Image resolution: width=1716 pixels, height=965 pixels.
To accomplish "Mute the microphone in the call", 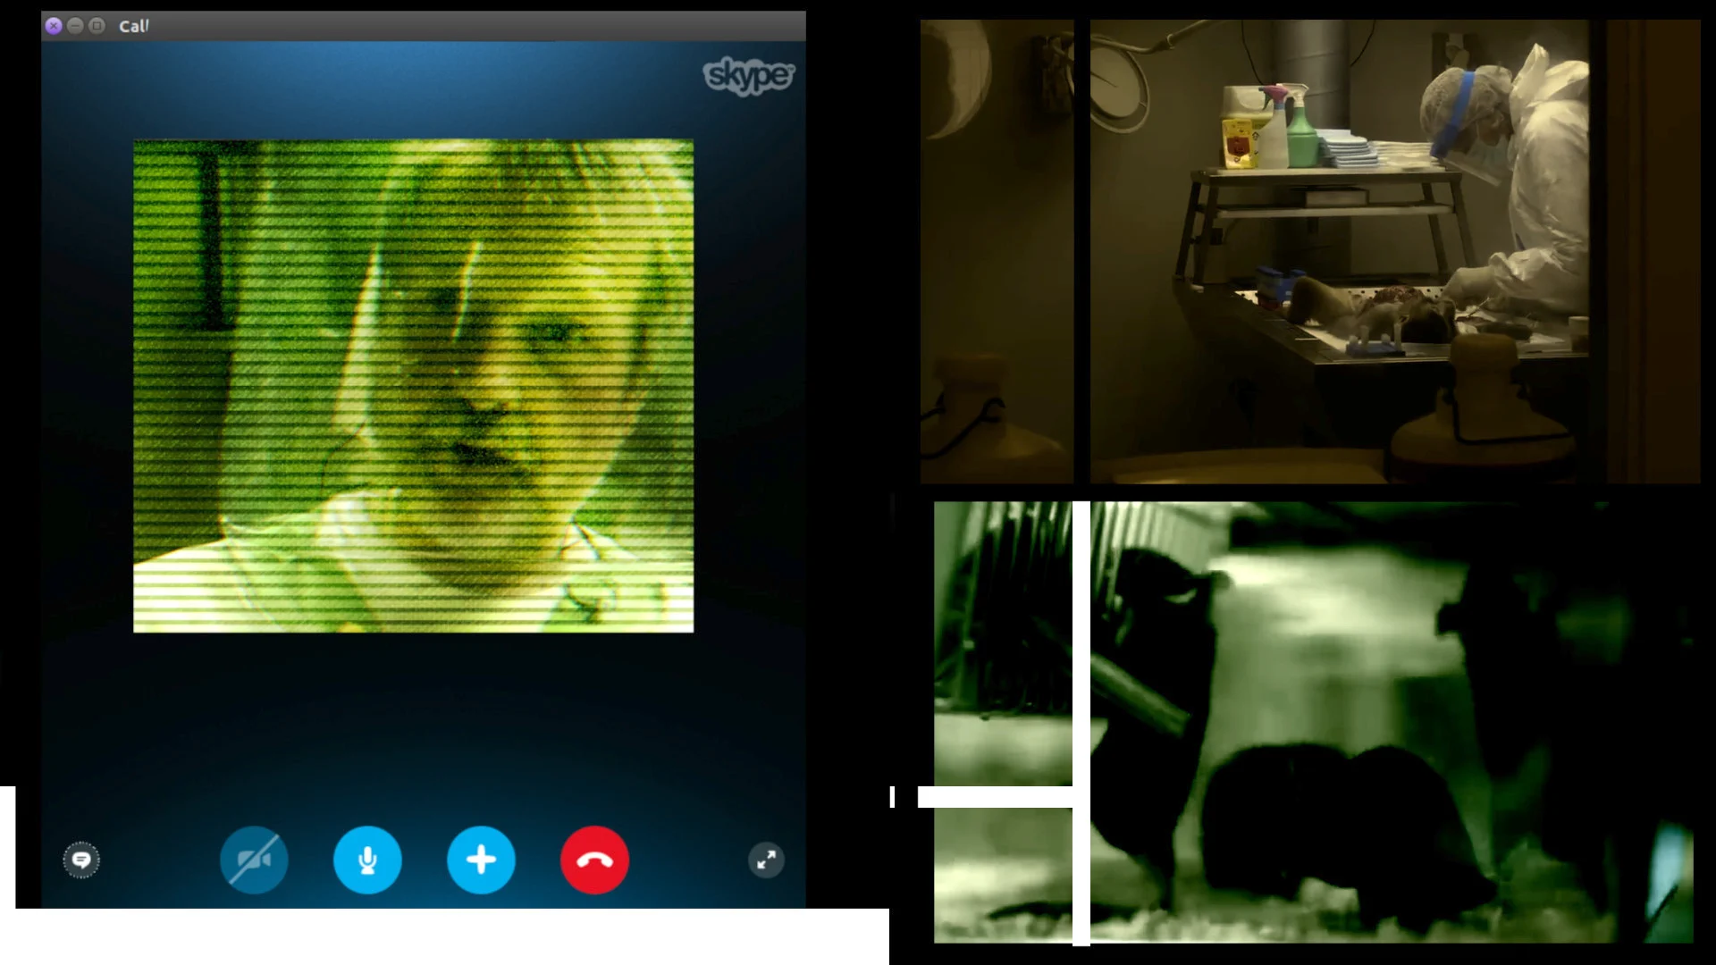I will (x=367, y=860).
